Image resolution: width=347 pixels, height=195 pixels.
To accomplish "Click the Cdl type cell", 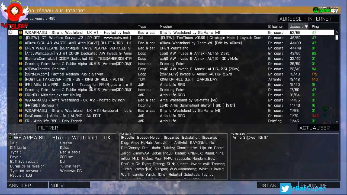I will click(x=140, y=38).
